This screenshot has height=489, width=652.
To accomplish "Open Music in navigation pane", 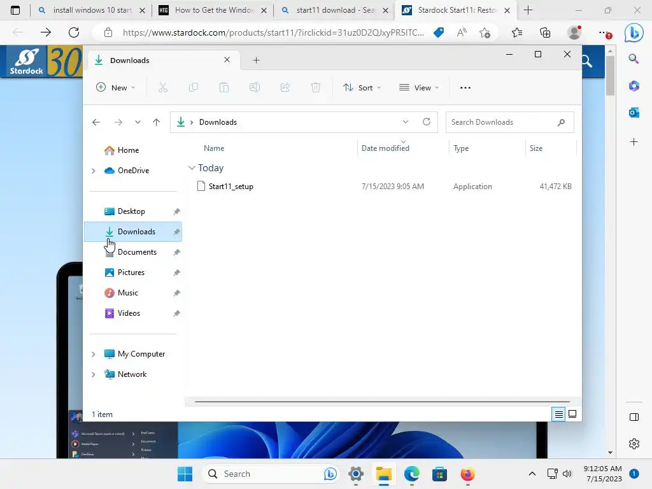I will point(127,293).
